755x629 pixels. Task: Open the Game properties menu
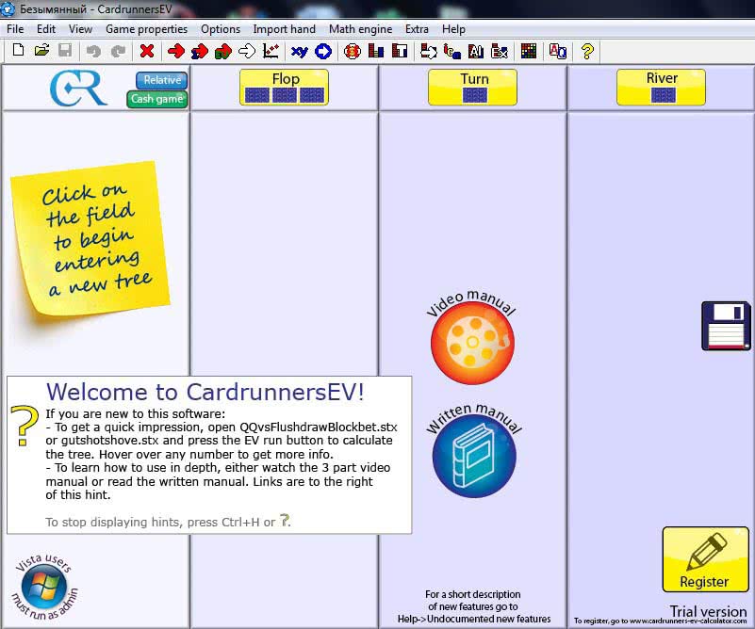pyautogui.click(x=146, y=29)
